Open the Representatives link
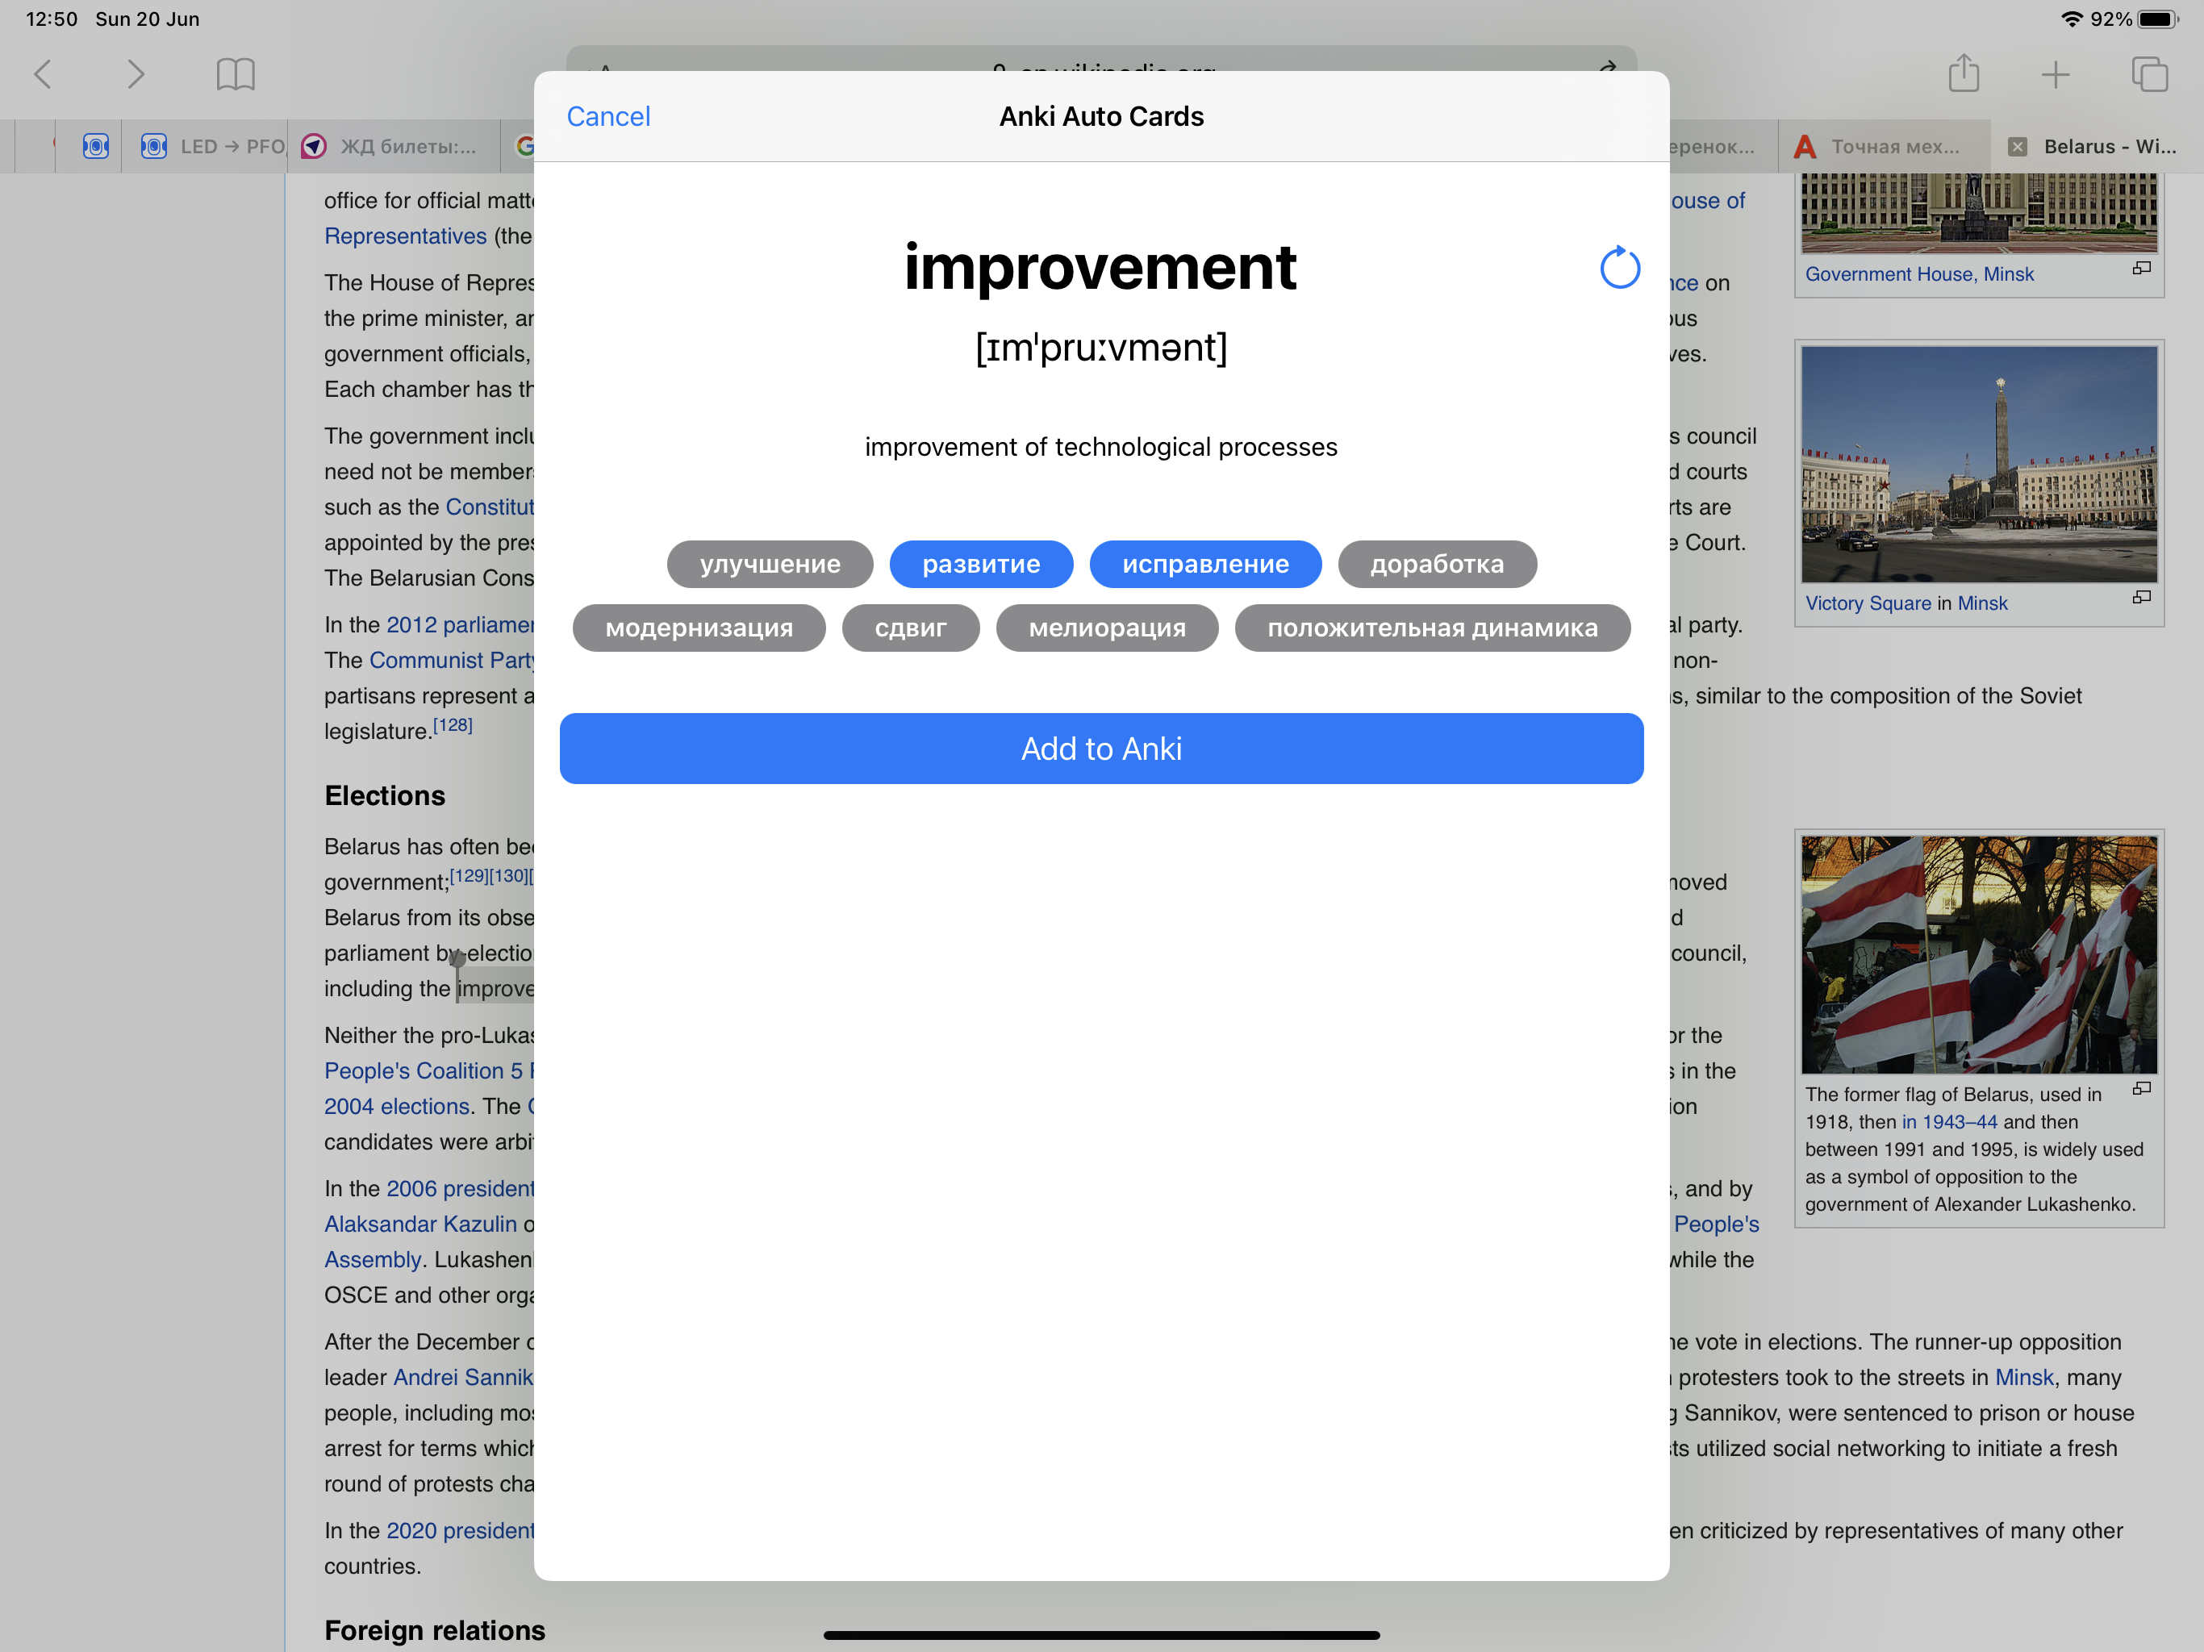2204x1652 pixels. [x=404, y=236]
